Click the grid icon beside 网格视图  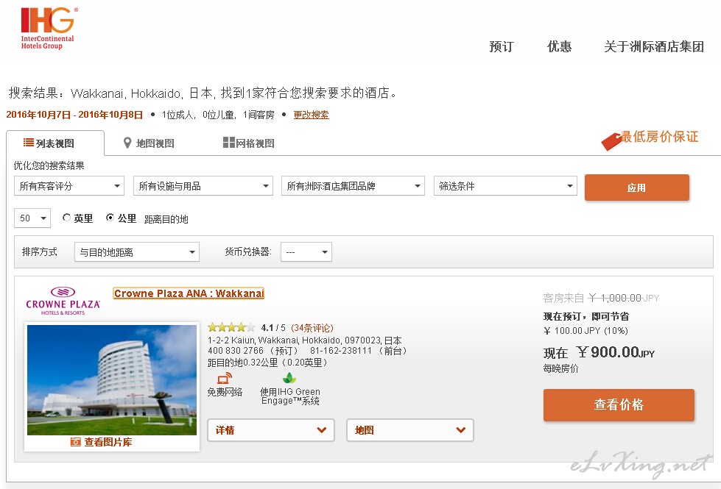(x=228, y=143)
